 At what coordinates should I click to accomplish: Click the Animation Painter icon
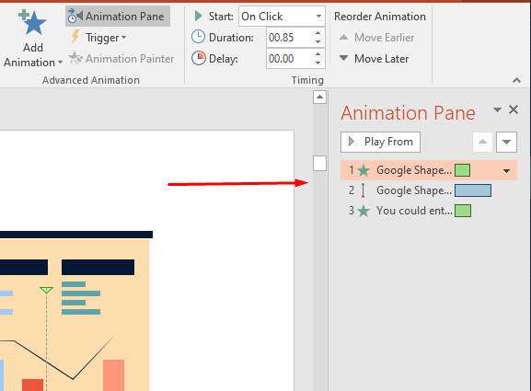(x=75, y=58)
